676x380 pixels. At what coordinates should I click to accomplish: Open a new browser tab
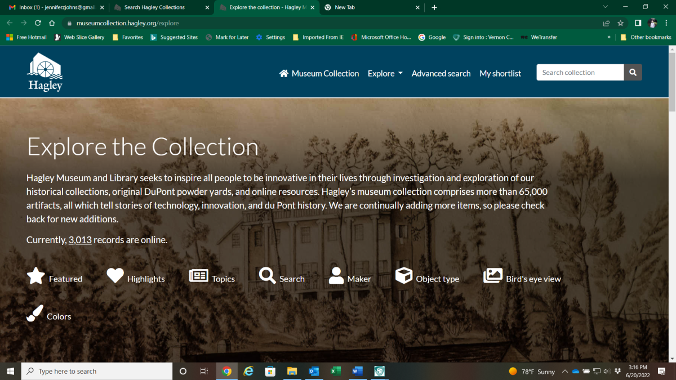434,7
